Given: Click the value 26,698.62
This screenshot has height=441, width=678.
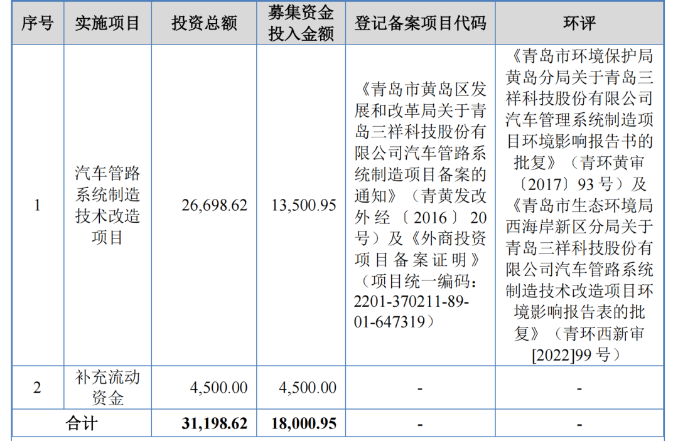Looking at the screenshot, I should click(214, 205).
